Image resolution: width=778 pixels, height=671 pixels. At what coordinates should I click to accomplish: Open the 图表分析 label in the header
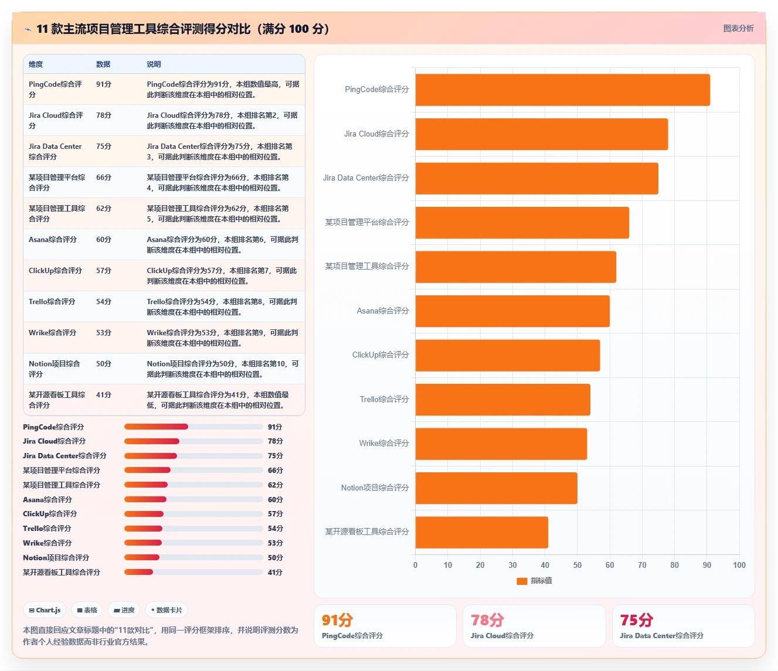point(738,28)
